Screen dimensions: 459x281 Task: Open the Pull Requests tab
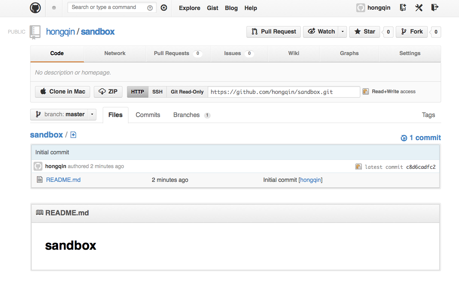pyautogui.click(x=178, y=53)
